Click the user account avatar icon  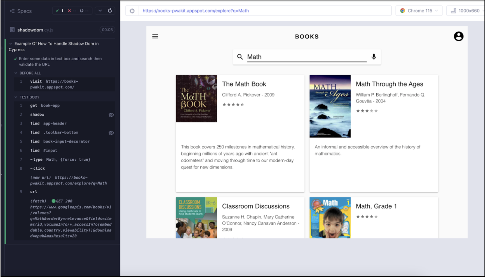coord(458,36)
